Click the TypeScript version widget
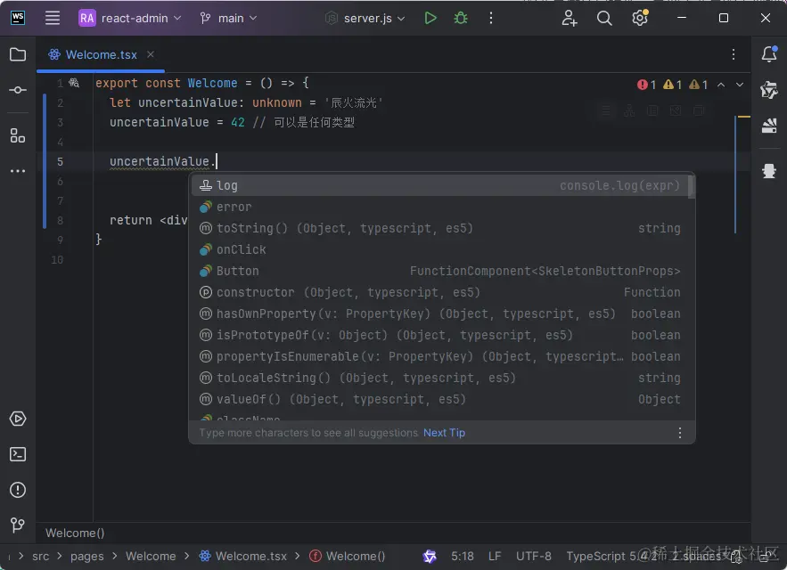 (x=610, y=556)
